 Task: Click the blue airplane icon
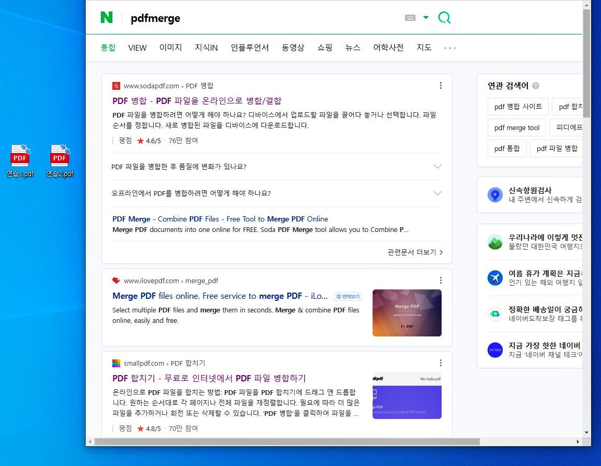[495, 278]
